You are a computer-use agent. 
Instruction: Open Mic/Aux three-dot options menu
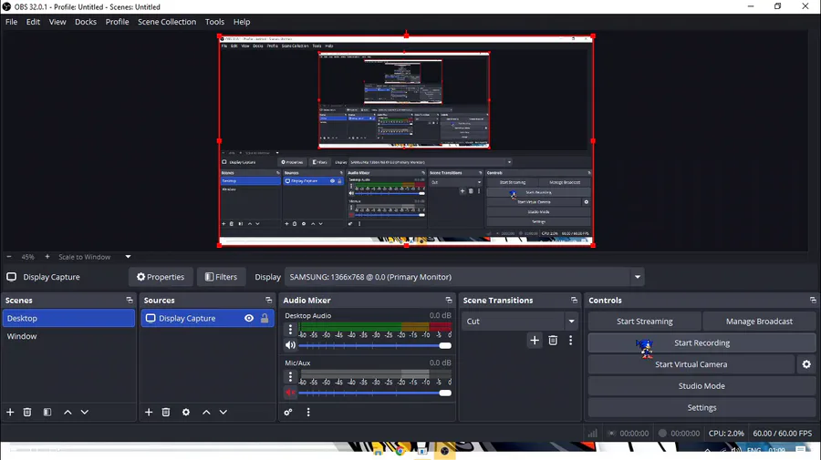pyautogui.click(x=290, y=376)
